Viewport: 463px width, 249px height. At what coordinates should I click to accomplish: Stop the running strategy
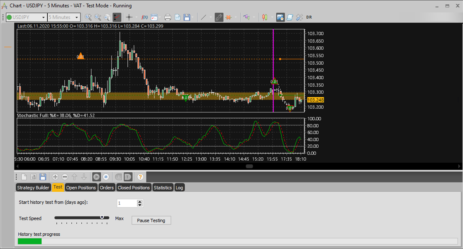pos(106,177)
